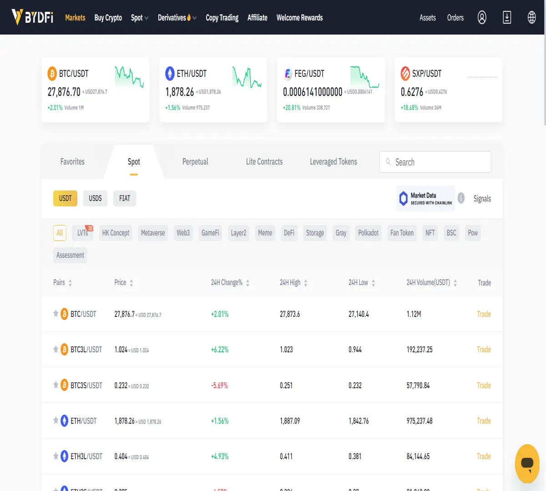Open the SXP/USDT ticker card
Viewport: 546px width, 491px height.
(x=449, y=90)
